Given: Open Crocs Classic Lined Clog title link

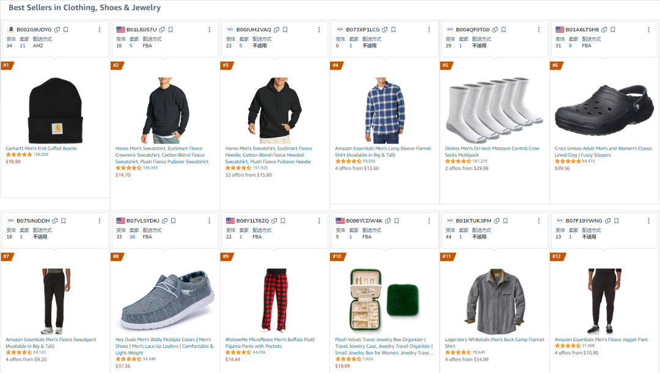Looking at the screenshot, I should (603, 152).
